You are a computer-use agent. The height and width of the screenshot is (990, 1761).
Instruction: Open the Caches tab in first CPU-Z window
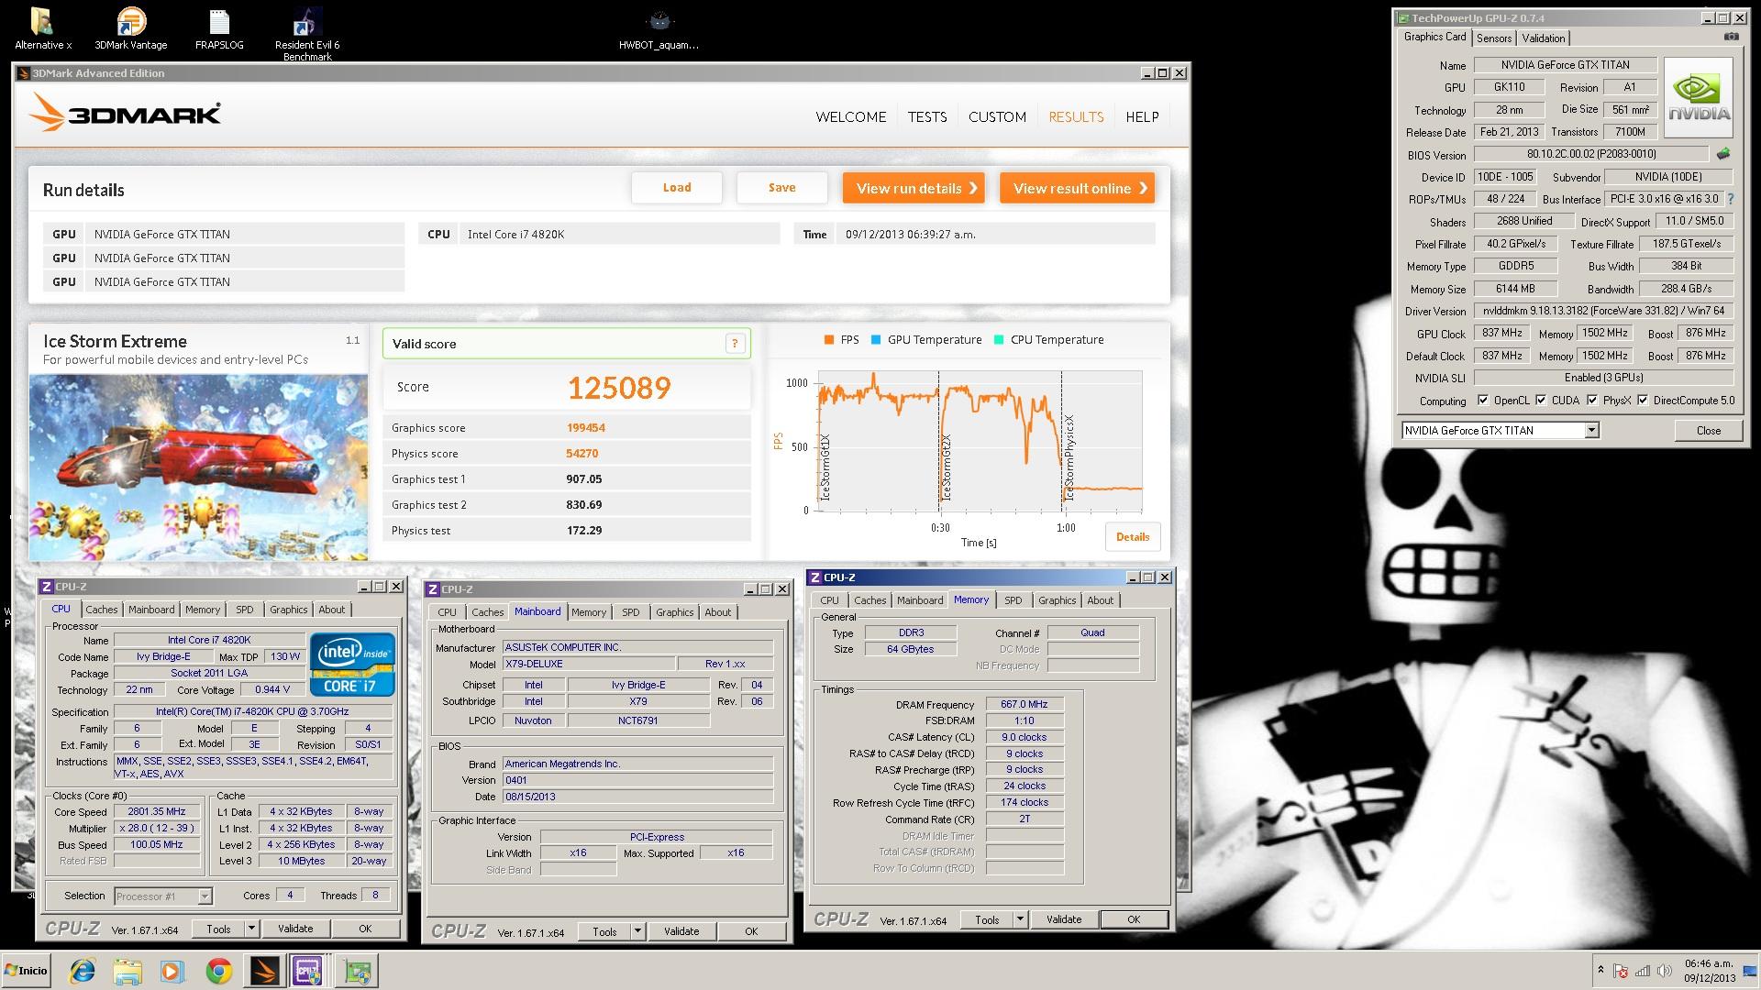pos(102,610)
